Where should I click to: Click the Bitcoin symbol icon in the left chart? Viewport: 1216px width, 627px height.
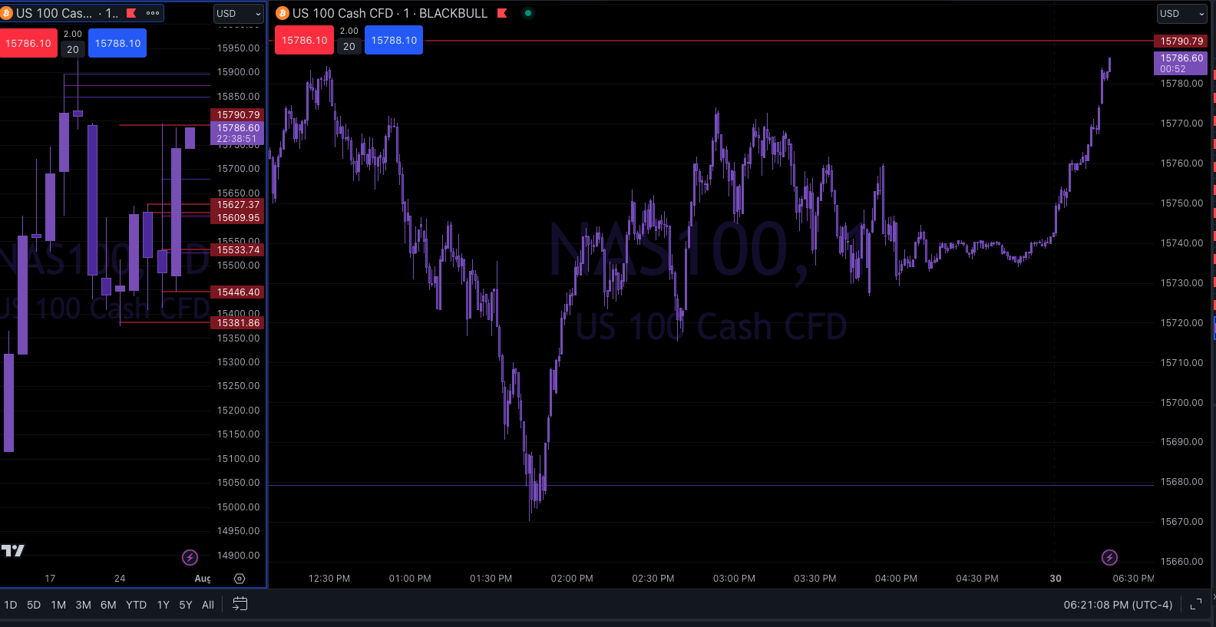tap(7, 13)
